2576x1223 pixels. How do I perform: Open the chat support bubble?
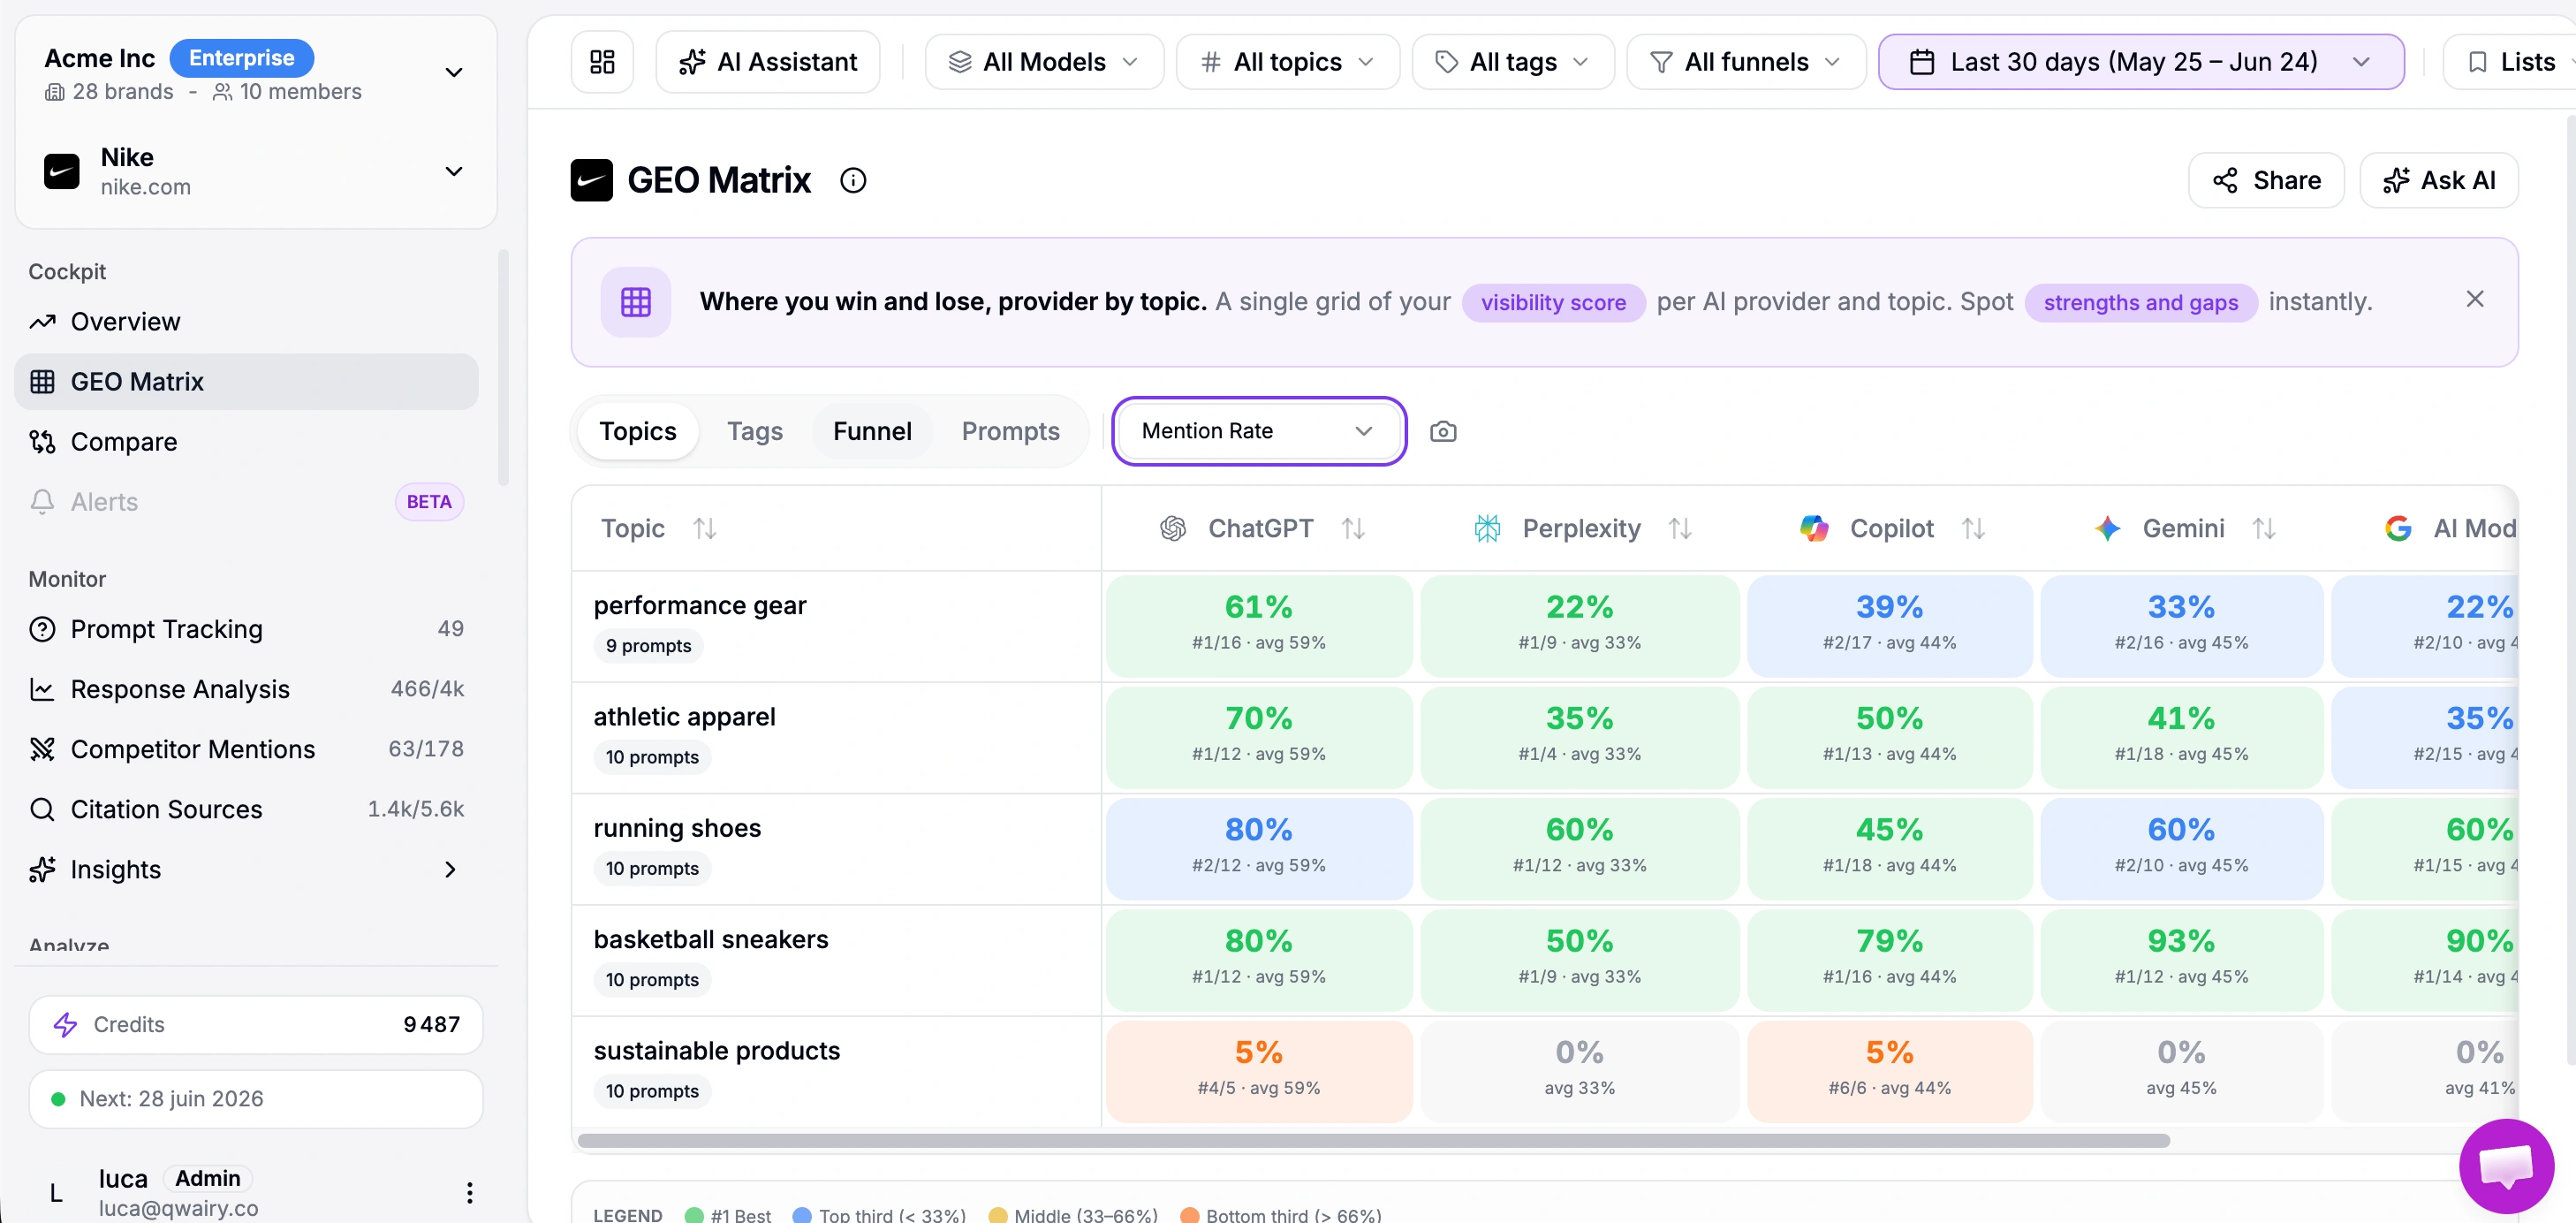coord(2505,1165)
